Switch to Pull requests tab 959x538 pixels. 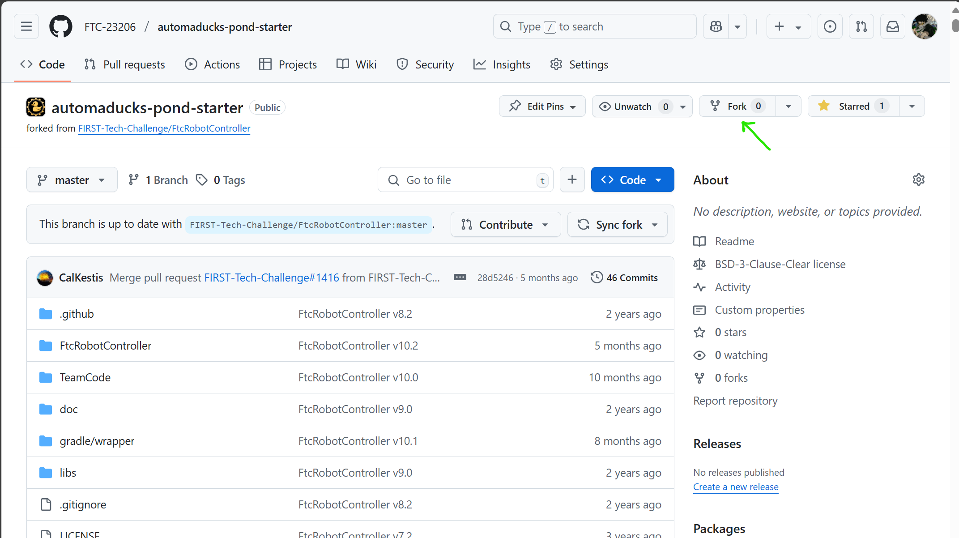pos(124,64)
